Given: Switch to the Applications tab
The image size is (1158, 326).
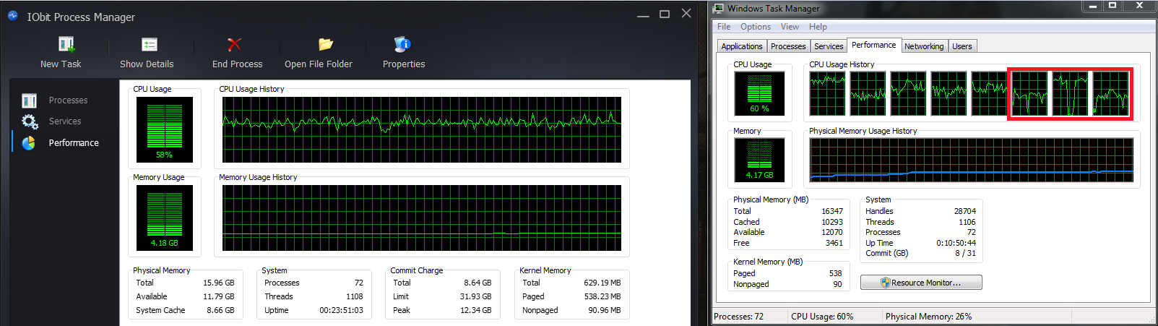Looking at the screenshot, I should tap(742, 46).
